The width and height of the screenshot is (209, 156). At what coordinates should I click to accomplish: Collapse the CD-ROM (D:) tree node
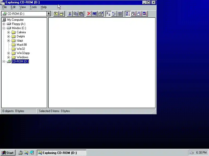(4, 61)
